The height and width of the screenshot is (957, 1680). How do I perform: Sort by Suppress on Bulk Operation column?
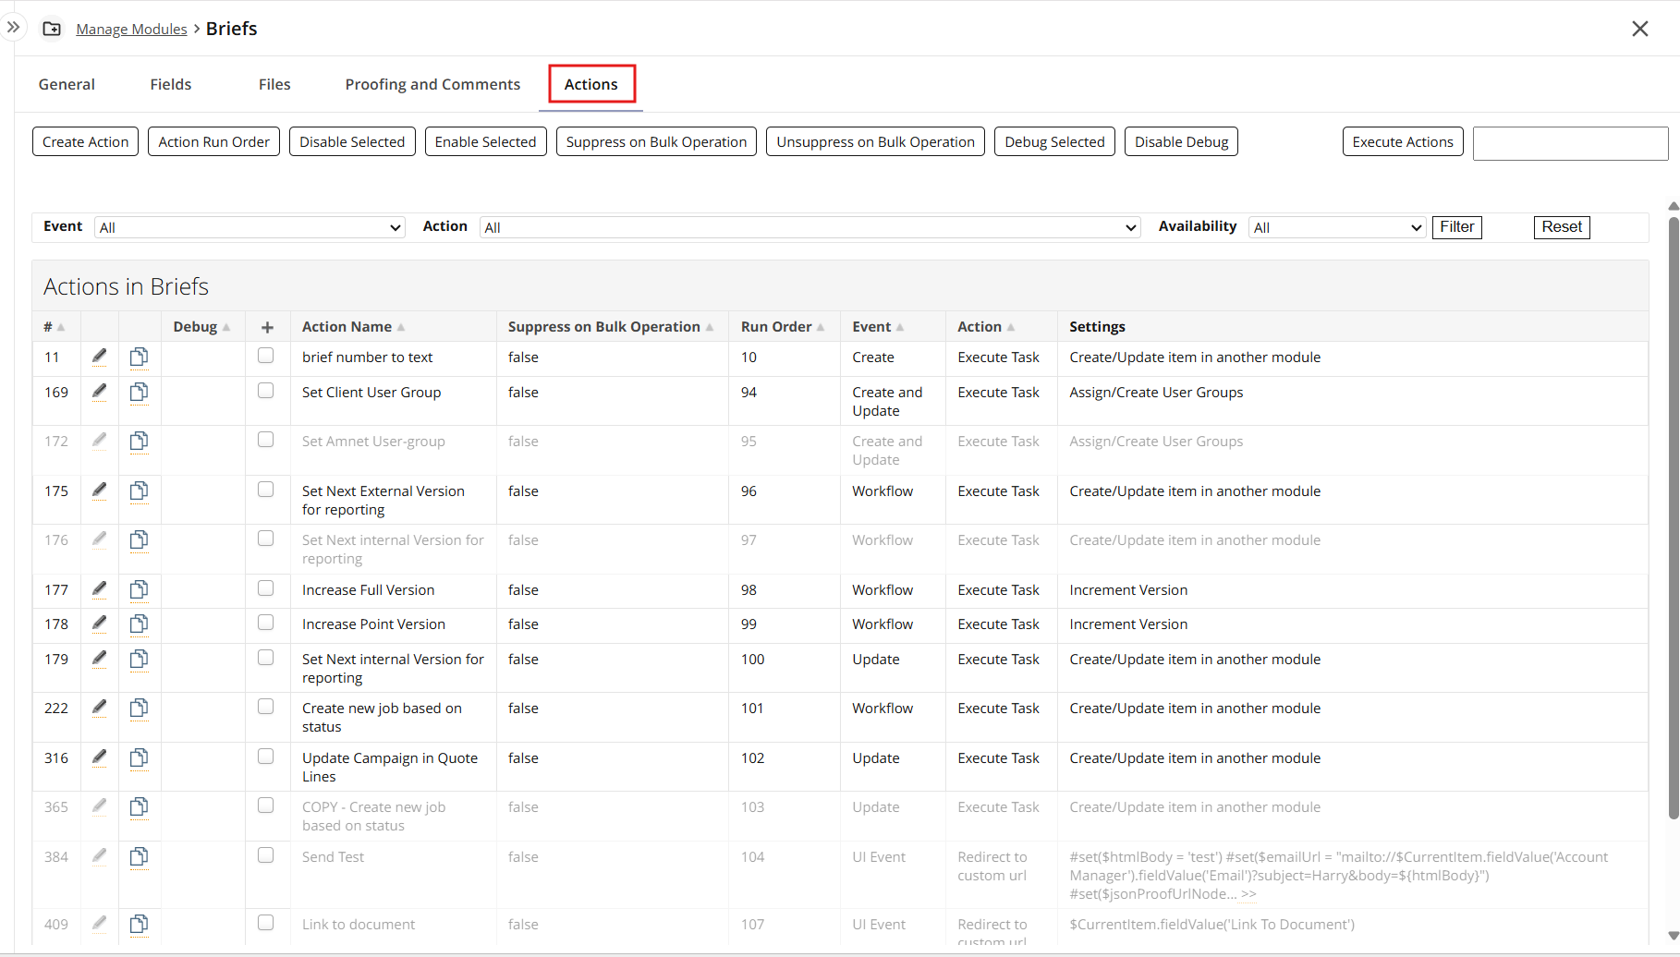[610, 327]
